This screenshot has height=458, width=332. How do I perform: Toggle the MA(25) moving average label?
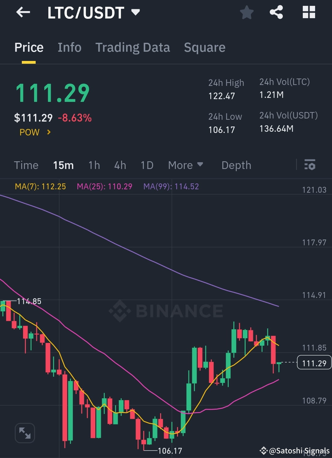tap(105, 186)
